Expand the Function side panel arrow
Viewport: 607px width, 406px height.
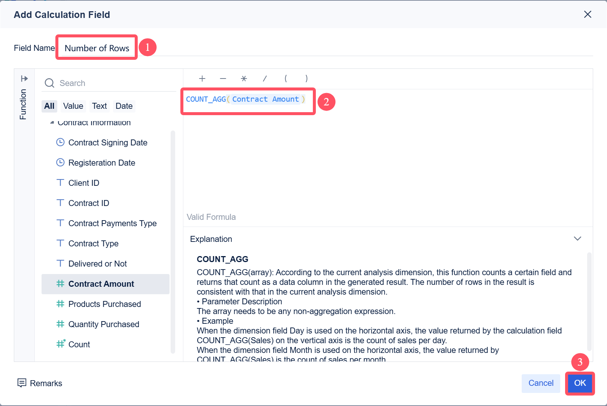click(x=24, y=79)
